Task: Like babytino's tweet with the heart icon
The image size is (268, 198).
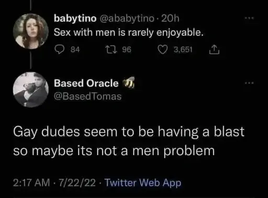Action: [162, 50]
